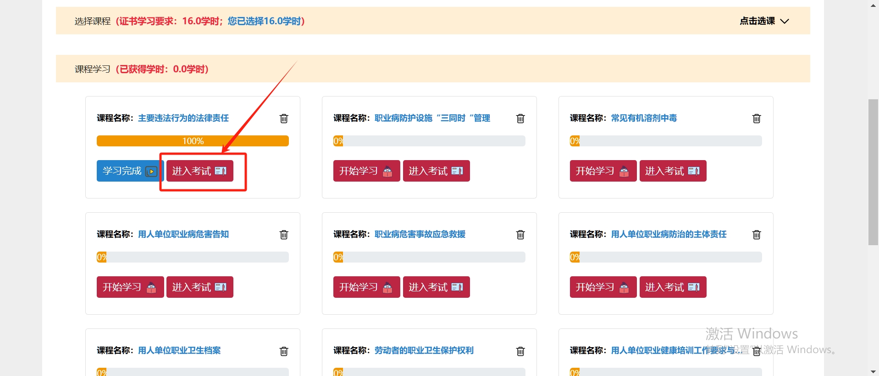The image size is (879, 376).
Task: Click the page vertical scrollbar thumb
Action: 873,172
